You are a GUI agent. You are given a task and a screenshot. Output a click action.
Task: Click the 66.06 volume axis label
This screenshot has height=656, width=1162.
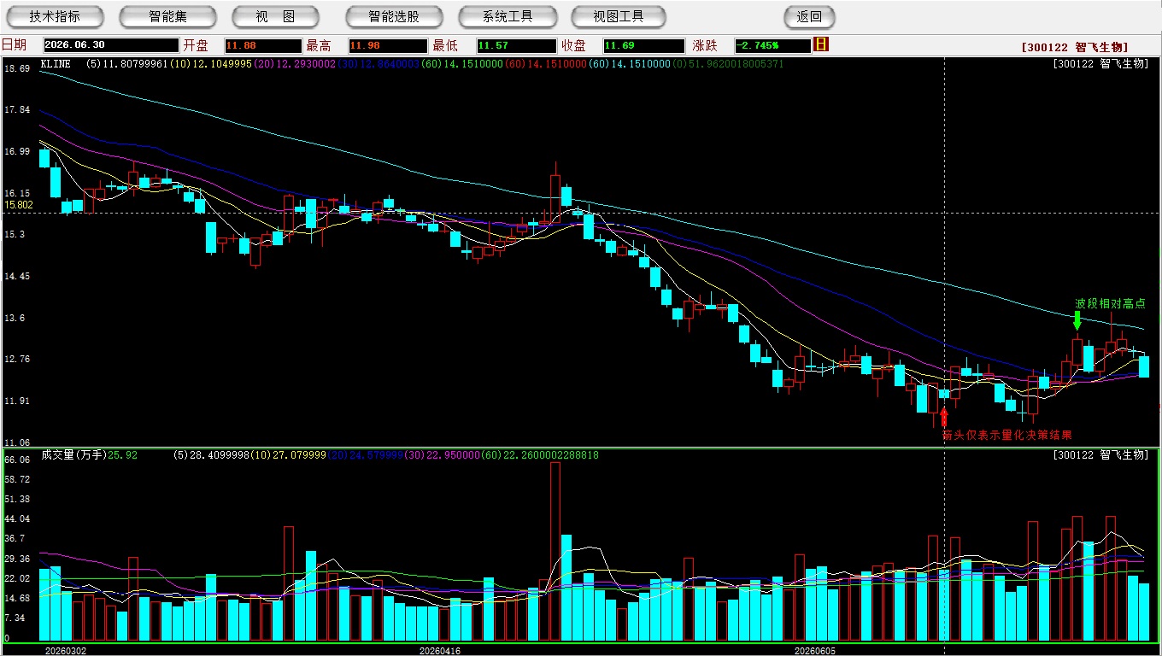pyautogui.click(x=17, y=460)
